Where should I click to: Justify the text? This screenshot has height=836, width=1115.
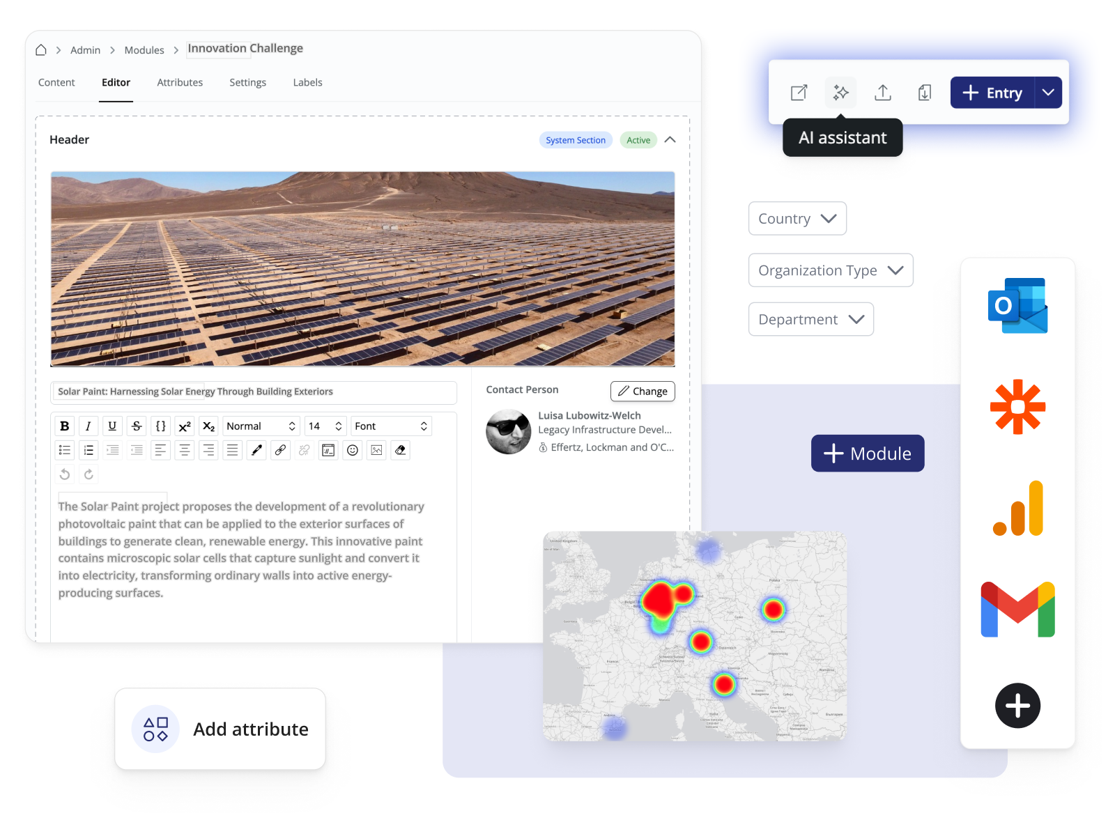pos(233,450)
